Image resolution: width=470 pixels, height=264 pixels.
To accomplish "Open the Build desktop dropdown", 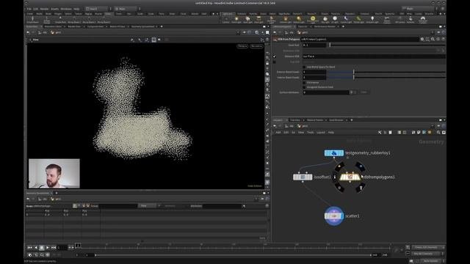I will (x=97, y=9).
